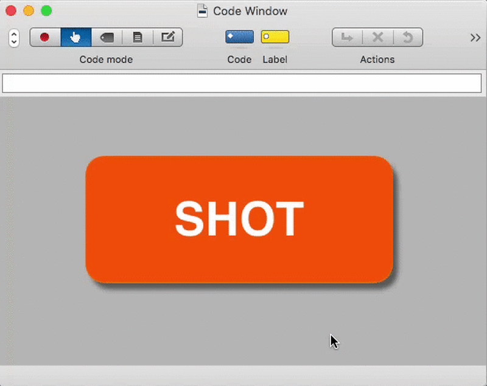Select the record (red dot) code mode
Screen dimensions: 487x386
[x=45, y=37]
